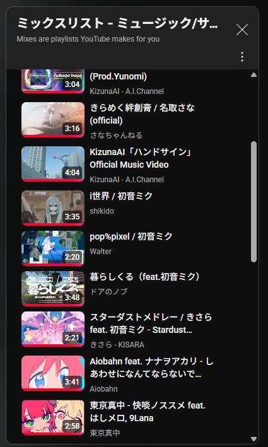Open the three-dot playlist options menu
The width and height of the screenshot is (268, 447).
[x=242, y=57]
